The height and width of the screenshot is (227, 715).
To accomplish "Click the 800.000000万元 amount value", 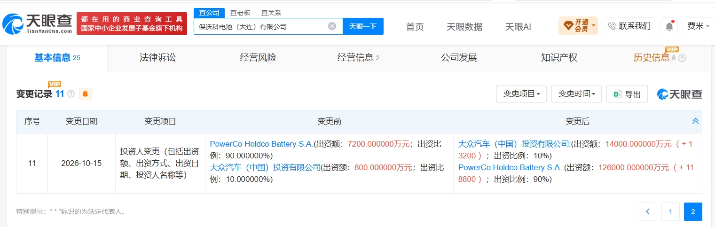I will (x=383, y=167).
